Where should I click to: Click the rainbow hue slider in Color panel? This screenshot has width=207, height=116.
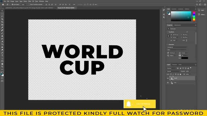tap(194, 16)
